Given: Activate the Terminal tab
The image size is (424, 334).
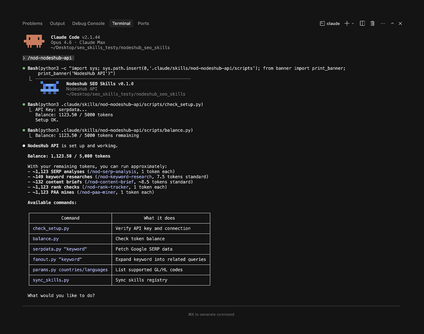Looking at the screenshot, I should click(x=121, y=23).
